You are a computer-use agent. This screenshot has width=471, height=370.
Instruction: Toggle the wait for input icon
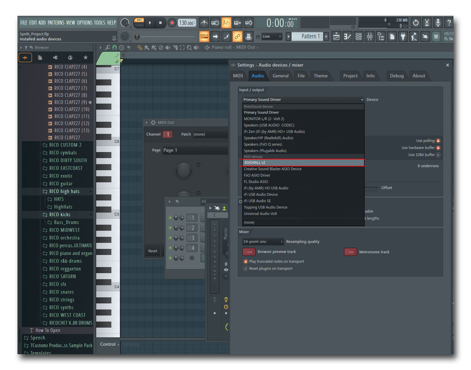pos(215,23)
